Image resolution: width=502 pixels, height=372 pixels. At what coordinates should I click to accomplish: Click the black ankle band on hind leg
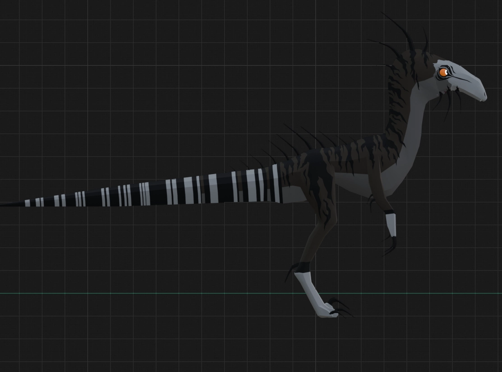303,267
